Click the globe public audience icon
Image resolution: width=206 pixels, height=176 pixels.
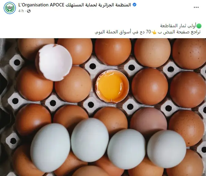[29, 11]
